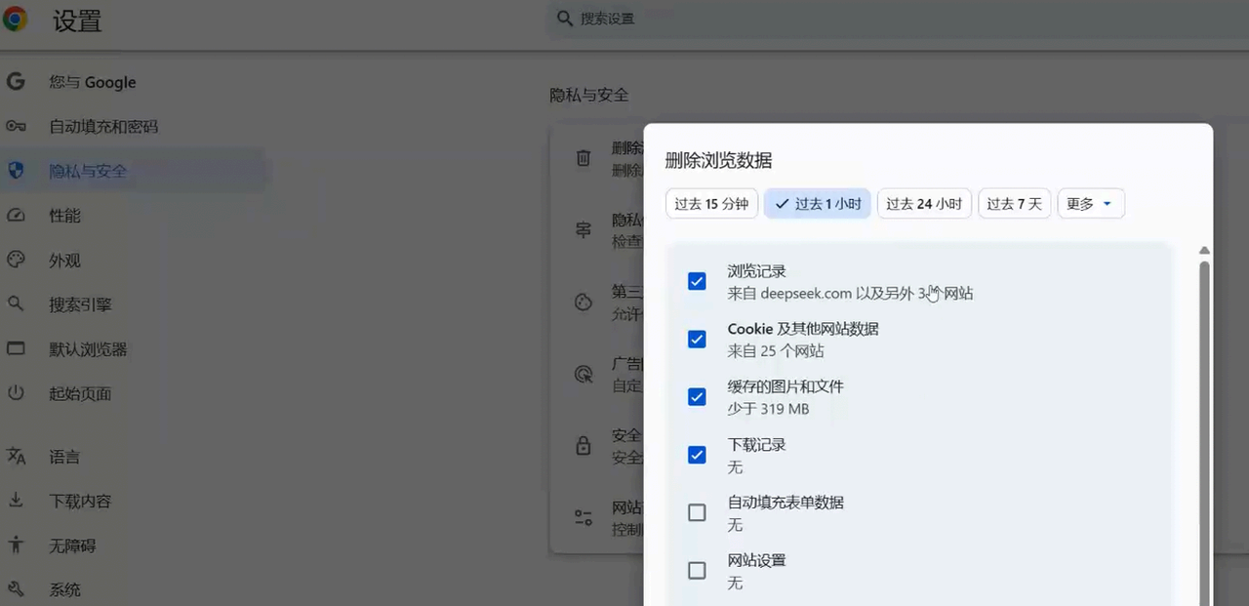Click the shield icon for 隐私与安全
The image size is (1249, 606).
click(16, 171)
